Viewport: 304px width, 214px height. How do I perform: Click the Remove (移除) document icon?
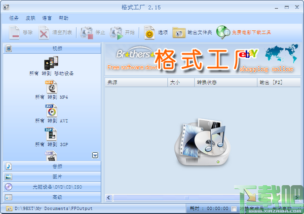15,32
